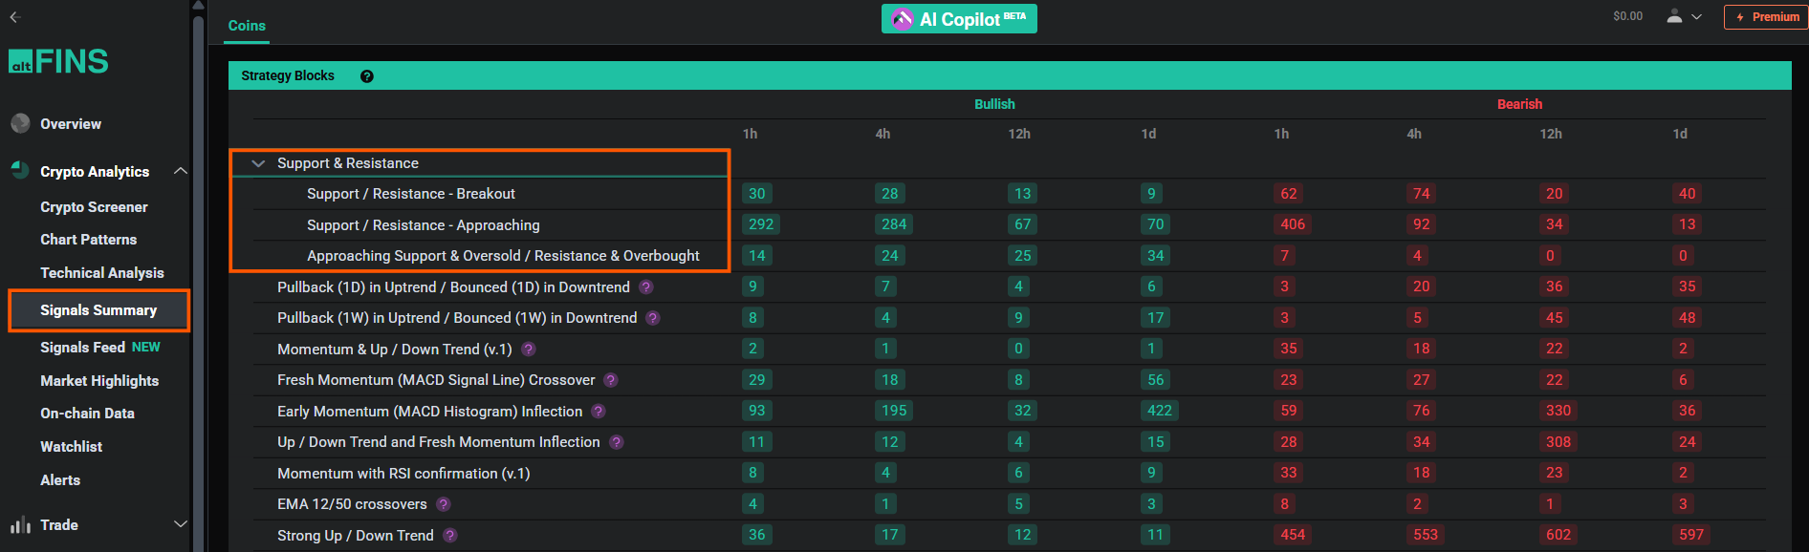Click help icon beside Pullback (1D) in Uptrend
Image resolution: width=1809 pixels, height=552 pixels.
point(646,287)
